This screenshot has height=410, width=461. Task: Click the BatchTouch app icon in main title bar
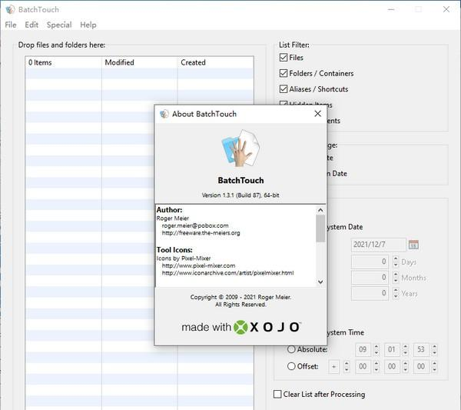click(10, 9)
